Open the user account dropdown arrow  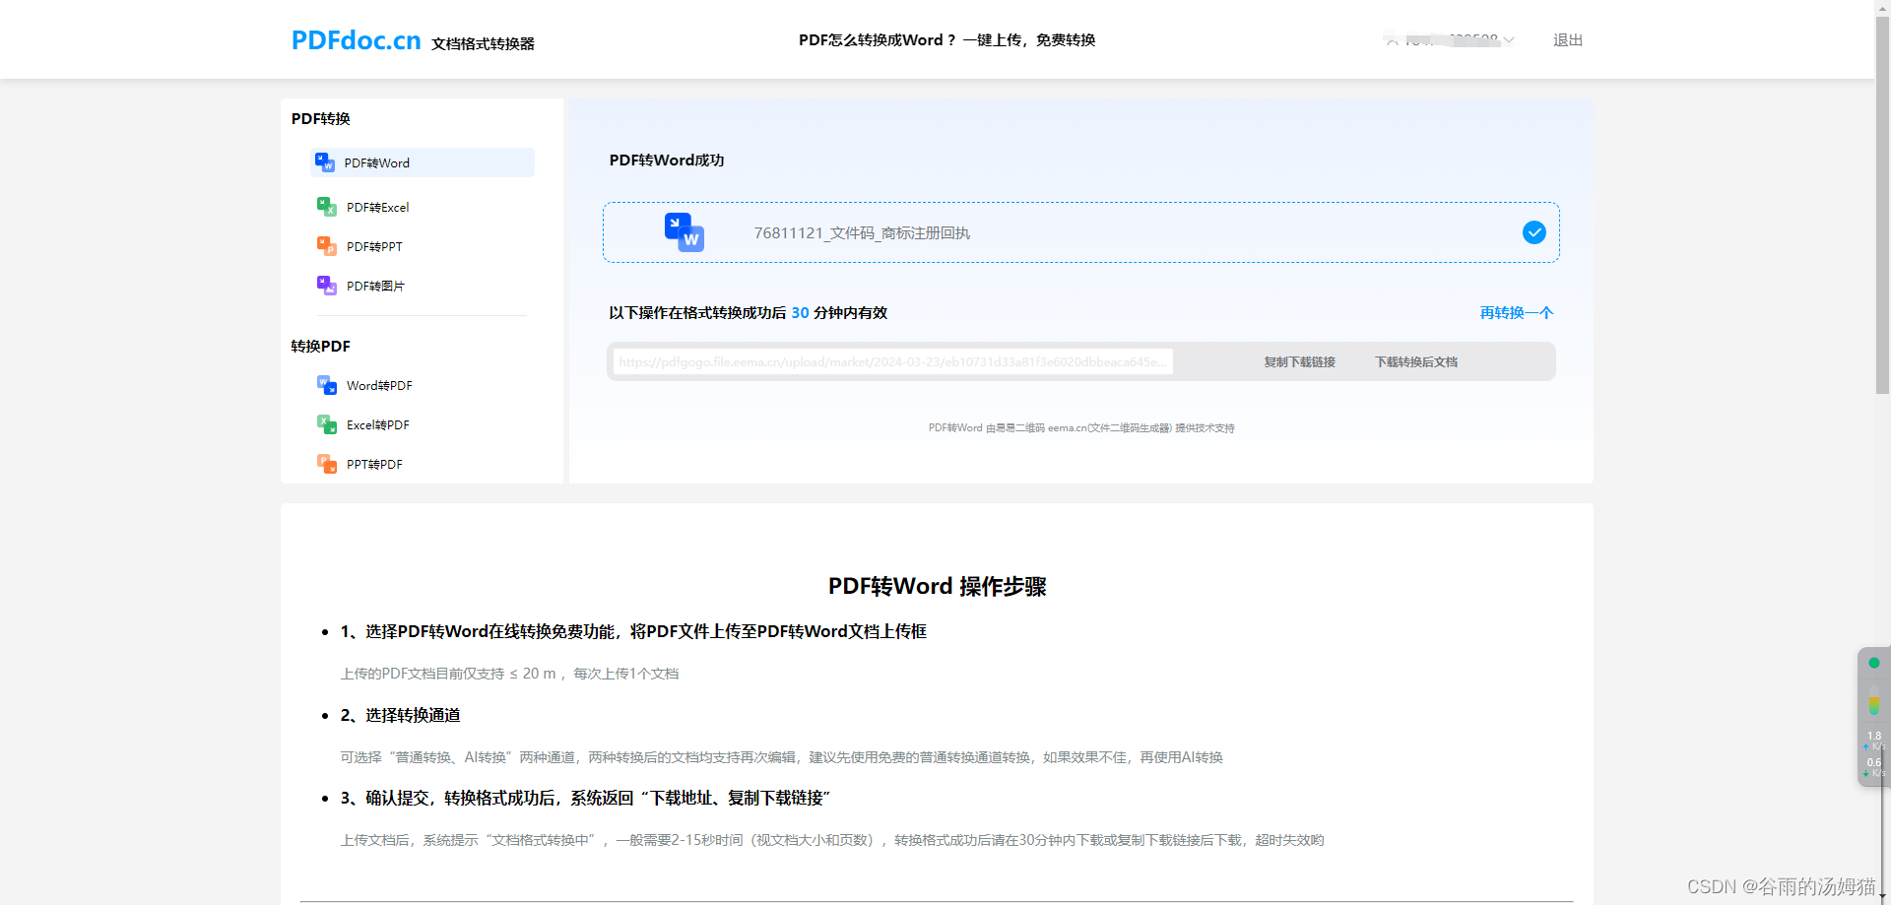pyautogui.click(x=1509, y=40)
